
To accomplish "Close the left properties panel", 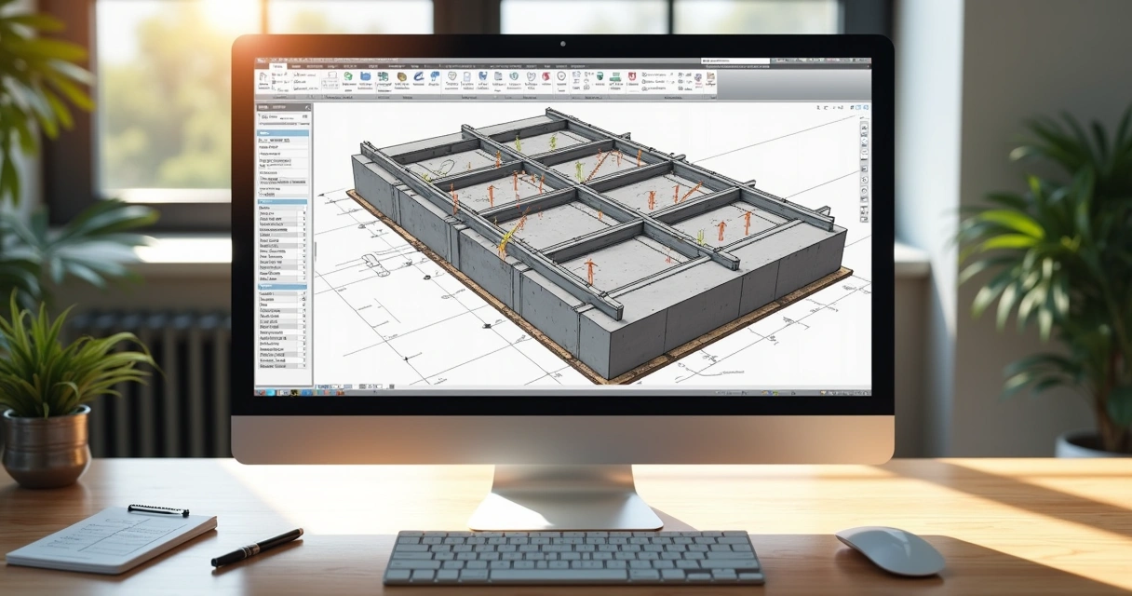I will pyautogui.click(x=307, y=107).
